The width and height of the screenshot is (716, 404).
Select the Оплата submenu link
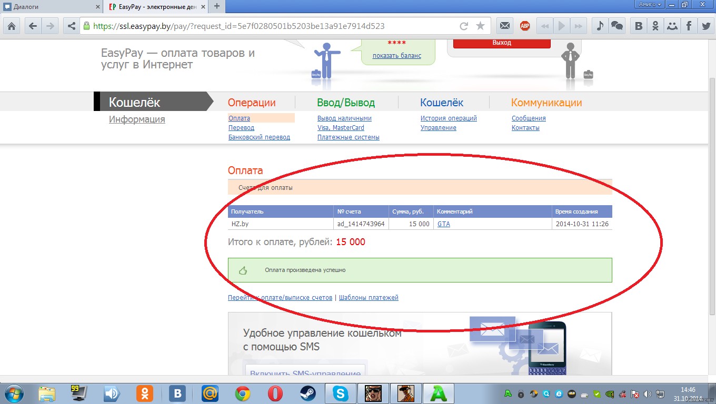239,118
